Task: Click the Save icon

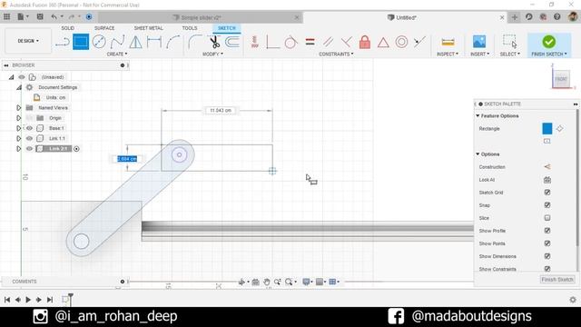Action: click(40, 16)
